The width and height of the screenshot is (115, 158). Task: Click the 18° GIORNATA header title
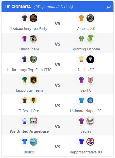(18, 7)
